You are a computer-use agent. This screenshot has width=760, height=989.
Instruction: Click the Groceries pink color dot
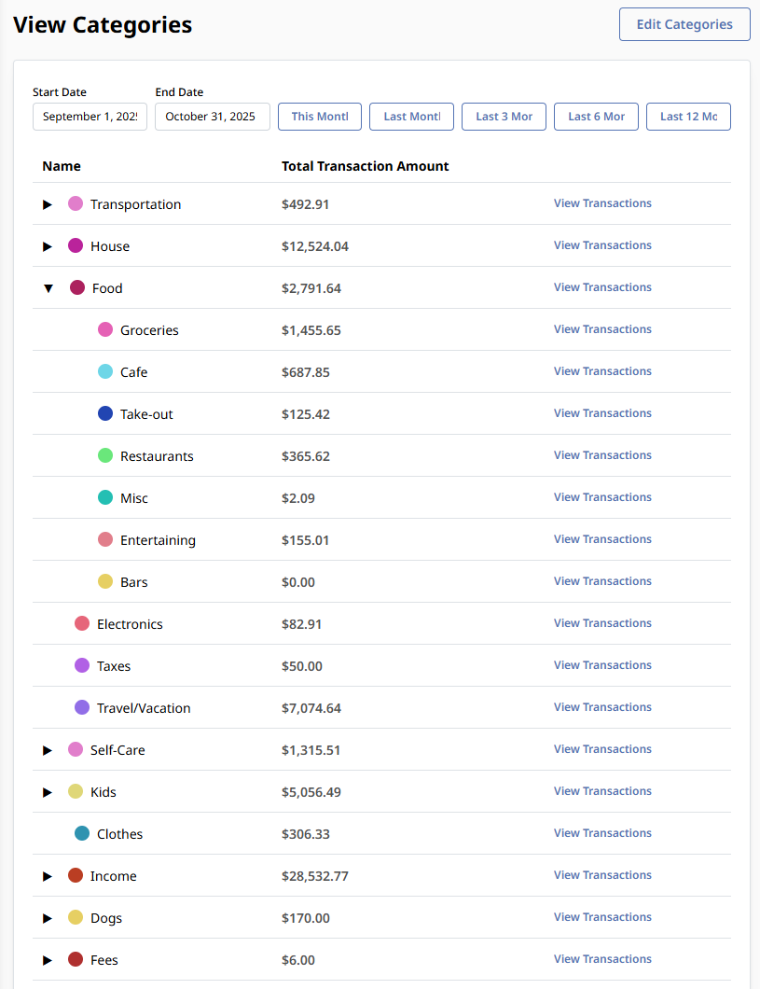click(105, 329)
